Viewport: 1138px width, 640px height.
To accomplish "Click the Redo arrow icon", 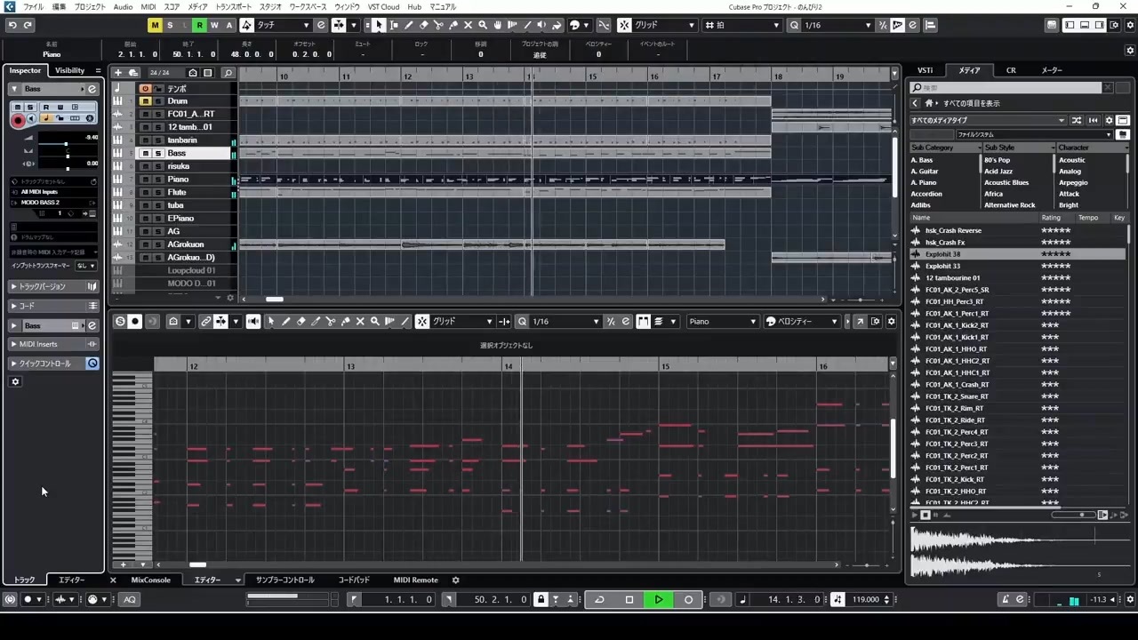I will click(x=28, y=25).
